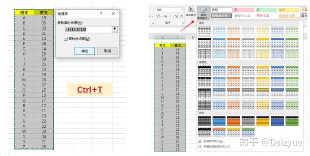Apply the 解释性文本 cell style
310x156 pixels.
click(x=244, y=16)
